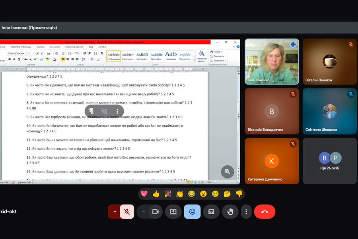Toggle the camera on or off
The height and width of the screenshot is (239, 358).
coord(156,212)
